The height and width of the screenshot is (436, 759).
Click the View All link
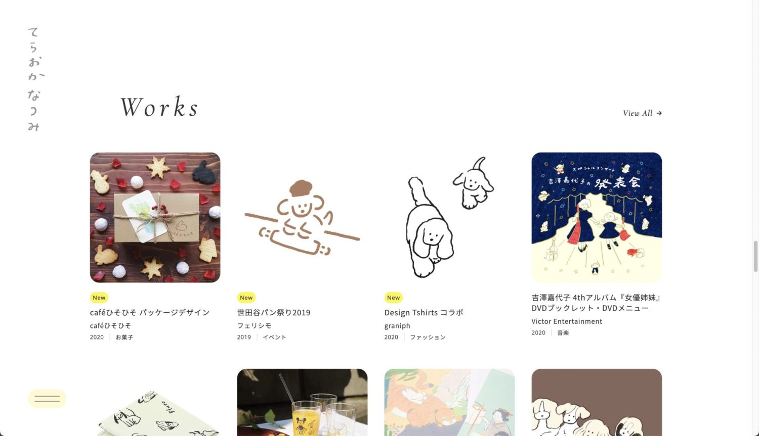tap(642, 113)
